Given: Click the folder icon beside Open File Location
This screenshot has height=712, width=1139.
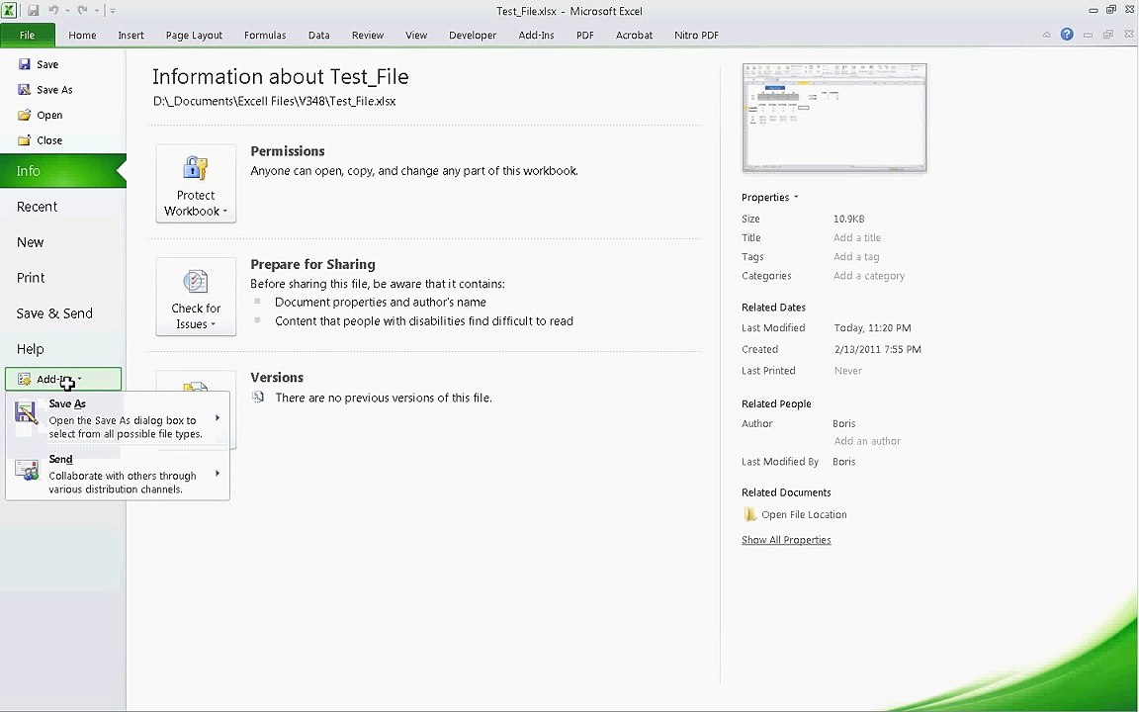Looking at the screenshot, I should pyautogui.click(x=749, y=514).
